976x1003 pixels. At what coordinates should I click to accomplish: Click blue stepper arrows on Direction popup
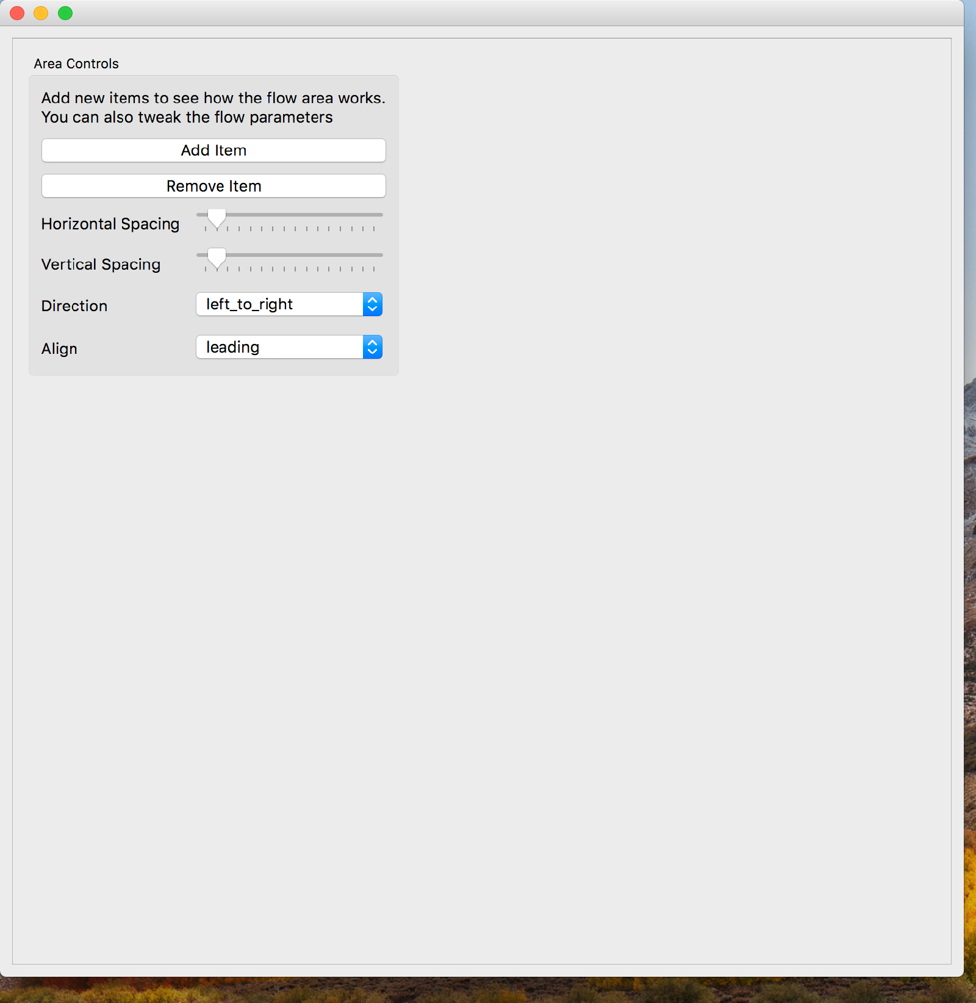tap(372, 304)
